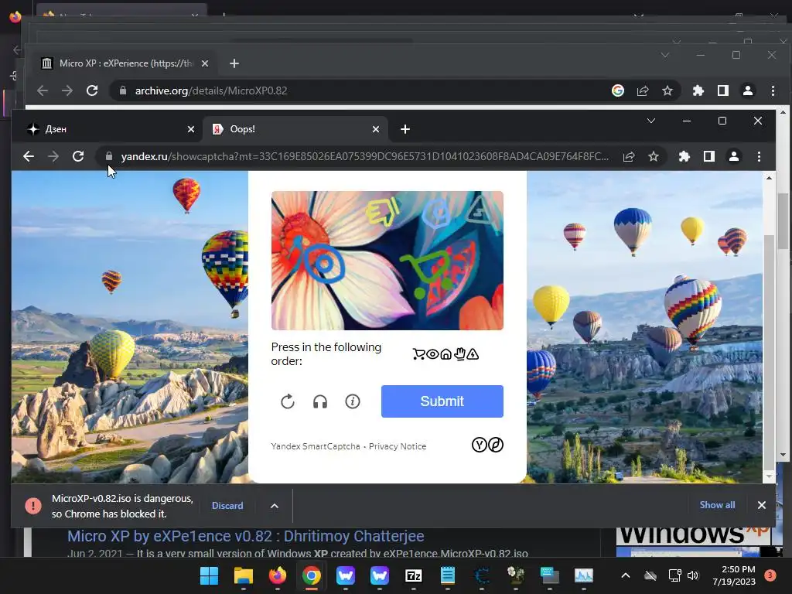Click the blue eye symbol in captcha image
792x594 pixels.
pyautogui.click(x=324, y=263)
